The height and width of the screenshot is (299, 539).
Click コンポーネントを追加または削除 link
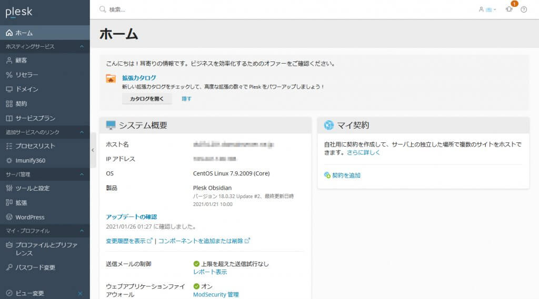click(201, 241)
